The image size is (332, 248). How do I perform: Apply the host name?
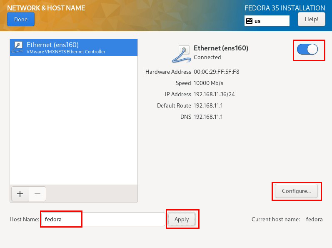click(x=182, y=219)
